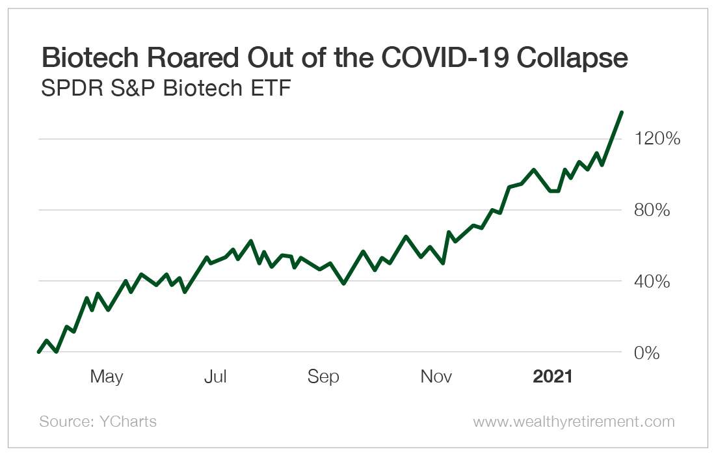
Task: Click the green line's starting point at 0%
Action: click(x=39, y=352)
